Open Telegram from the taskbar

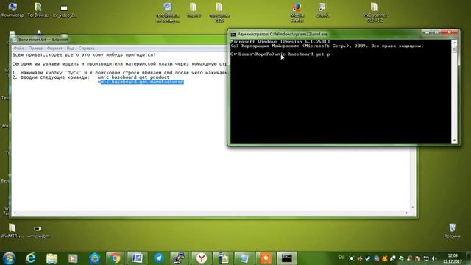click(x=159, y=258)
